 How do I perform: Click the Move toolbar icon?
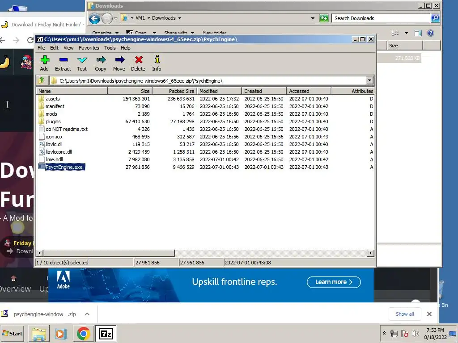(x=119, y=63)
